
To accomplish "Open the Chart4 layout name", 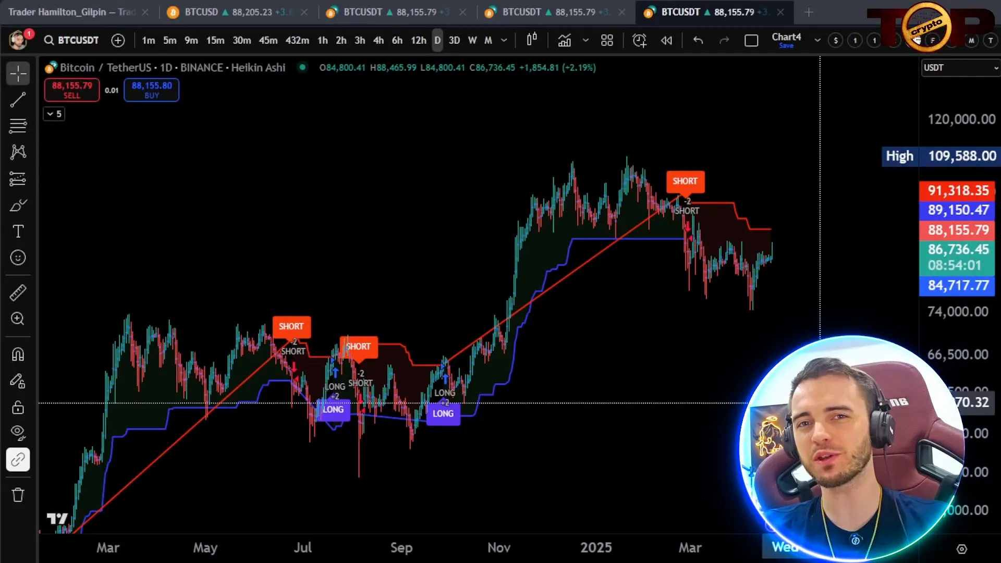I will (786, 37).
